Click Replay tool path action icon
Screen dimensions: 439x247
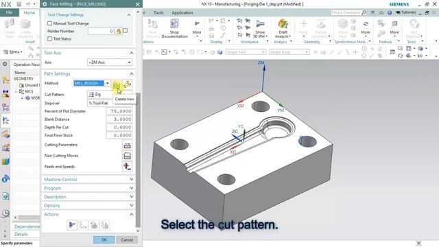coord(83,225)
